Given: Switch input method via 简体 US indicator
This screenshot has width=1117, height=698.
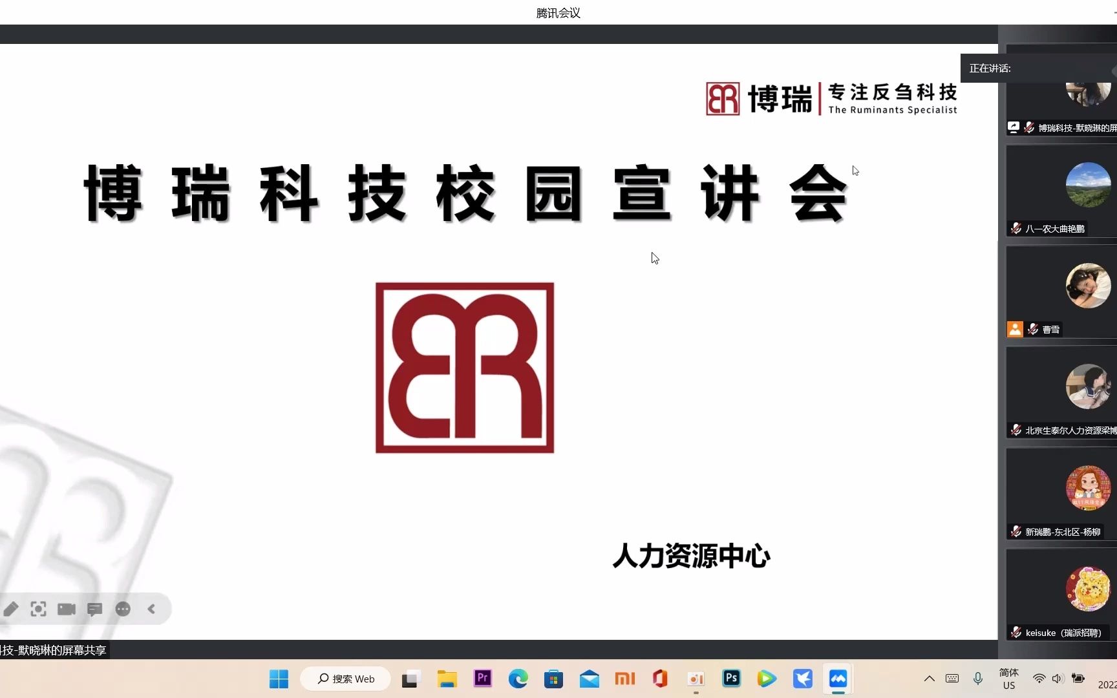Looking at the screenshot, I should pyautogui.click(x=1008, y=679).
